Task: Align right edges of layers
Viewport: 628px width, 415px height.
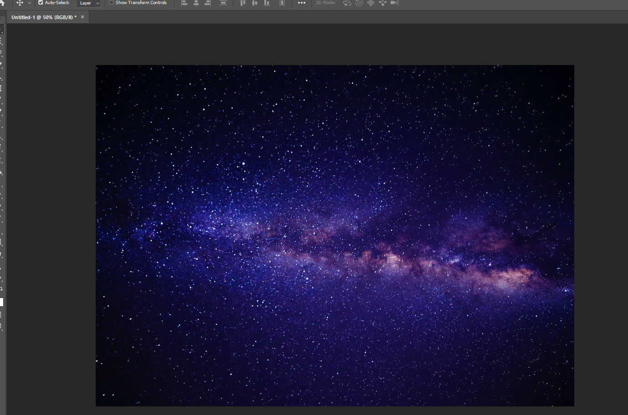Action: point(208,3)
